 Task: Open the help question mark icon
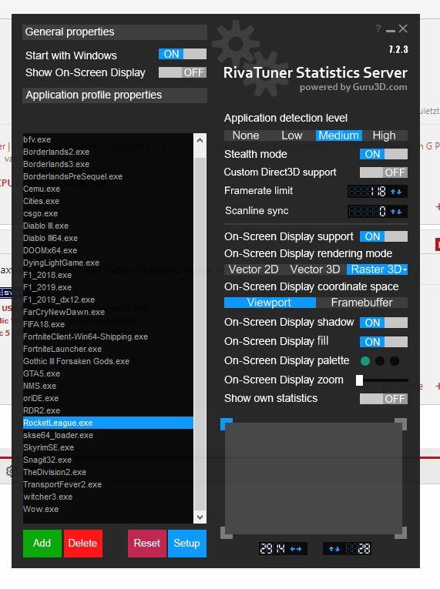(378, 29)
